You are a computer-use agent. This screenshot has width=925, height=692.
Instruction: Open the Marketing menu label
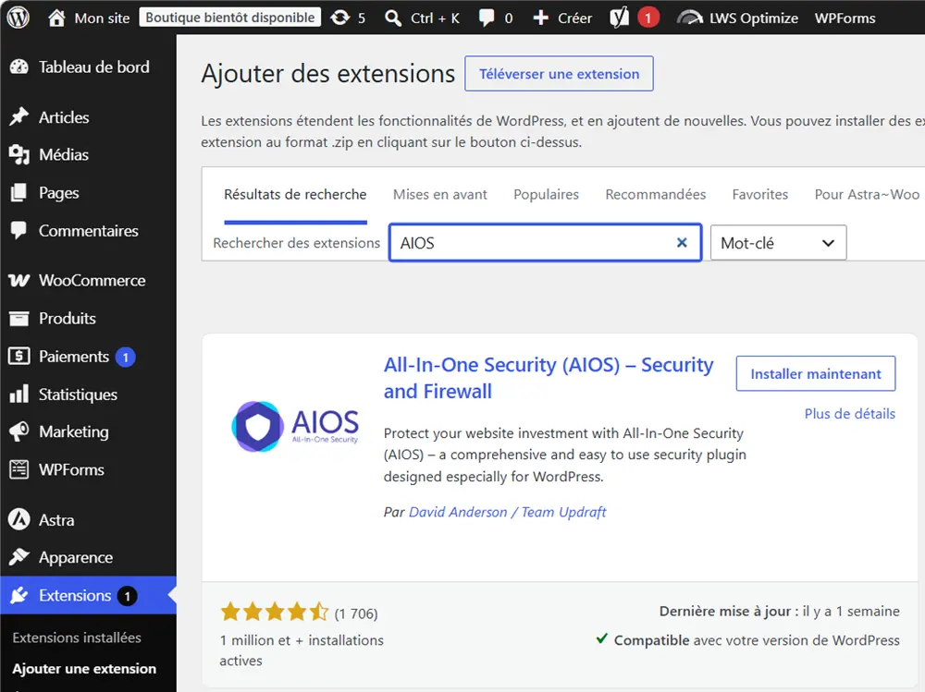[74, 432]
